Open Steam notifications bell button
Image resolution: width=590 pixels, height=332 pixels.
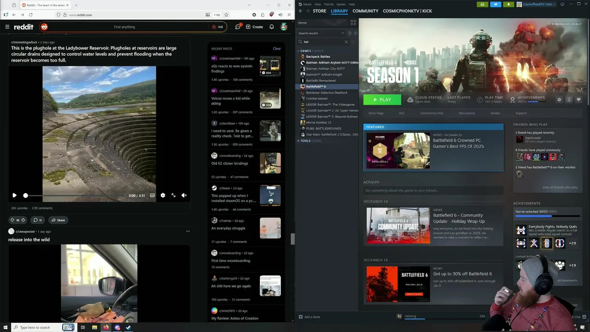point(509,4)
